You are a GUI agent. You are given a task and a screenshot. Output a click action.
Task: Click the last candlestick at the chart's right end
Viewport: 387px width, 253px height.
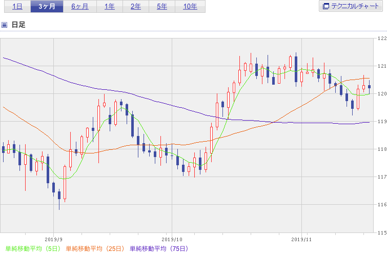point(369,87)
